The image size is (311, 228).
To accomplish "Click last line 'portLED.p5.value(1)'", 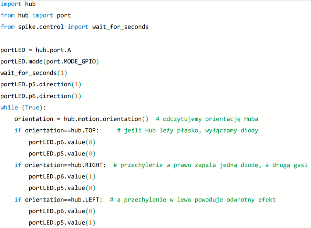I will click(62, 222).
